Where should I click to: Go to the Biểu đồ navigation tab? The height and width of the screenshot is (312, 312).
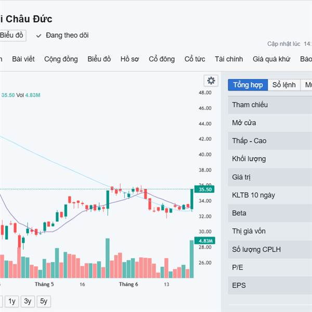point(99,59)
